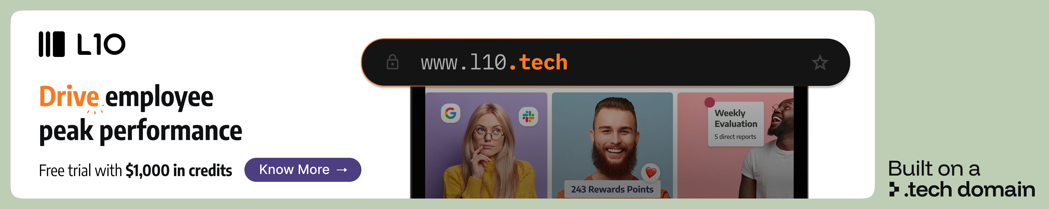Click the .tech domain arrow logo
This screenshot has width=1049, height=209.
coord(894,189)
